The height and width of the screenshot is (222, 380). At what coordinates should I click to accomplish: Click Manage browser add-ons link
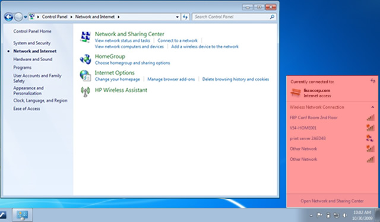click(x=171, y=80)
